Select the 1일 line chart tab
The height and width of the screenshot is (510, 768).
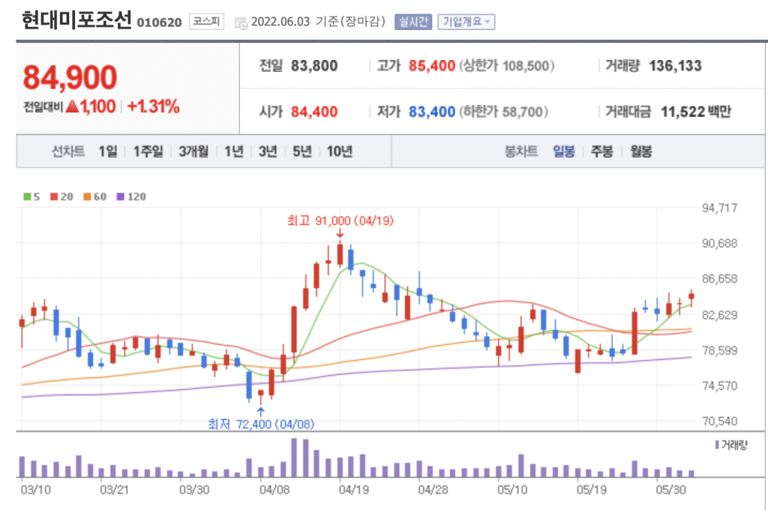tap(107, 151)
